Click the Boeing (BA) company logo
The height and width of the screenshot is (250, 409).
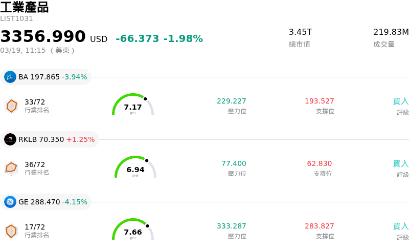[x=10, y=77]
